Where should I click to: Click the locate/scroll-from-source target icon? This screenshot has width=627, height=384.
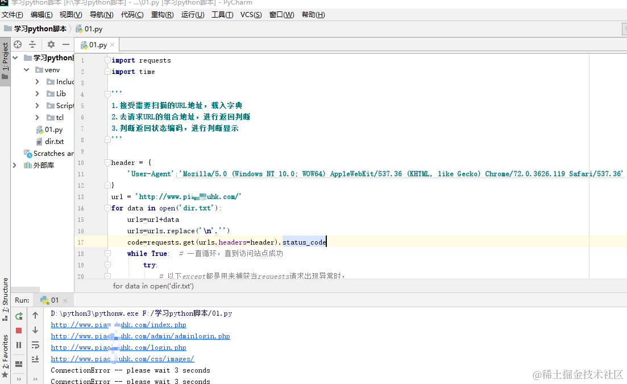click(x=18, y=44)
